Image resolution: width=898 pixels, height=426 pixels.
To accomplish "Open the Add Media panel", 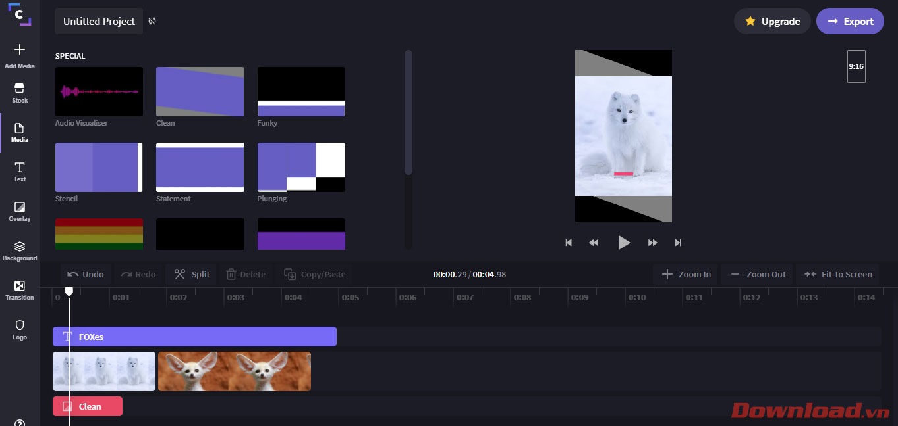I will (x=20, y=56).
